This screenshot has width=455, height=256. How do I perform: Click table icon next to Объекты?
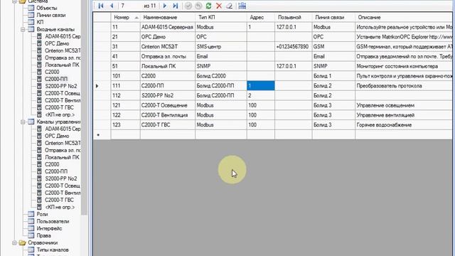(x=31, y=8)
